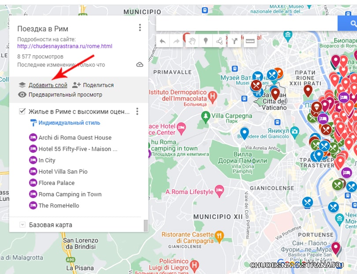This screenshot has height=274, width=357.
Task: Open the map options three-dot menu
Action: coord(140,28)
